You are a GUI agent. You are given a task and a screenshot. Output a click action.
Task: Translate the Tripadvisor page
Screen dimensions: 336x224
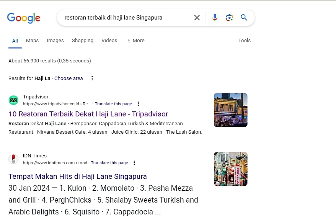click(x=113, y=104)
